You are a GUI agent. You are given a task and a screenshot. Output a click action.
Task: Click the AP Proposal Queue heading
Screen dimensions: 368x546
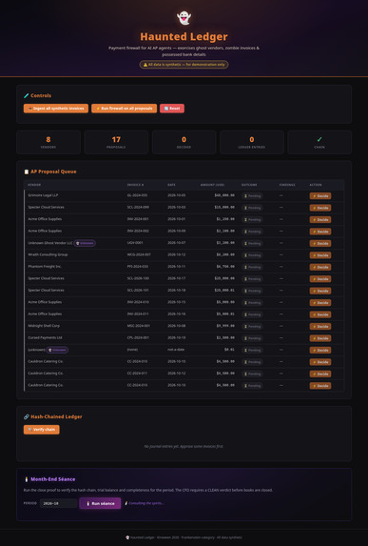point(50,172)
